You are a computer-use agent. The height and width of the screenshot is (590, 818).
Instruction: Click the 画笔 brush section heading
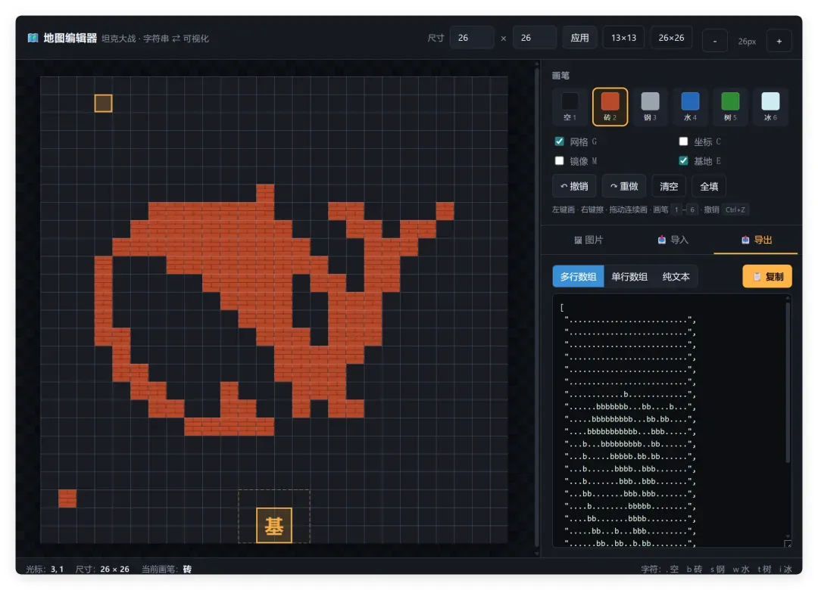pos(560,76)
